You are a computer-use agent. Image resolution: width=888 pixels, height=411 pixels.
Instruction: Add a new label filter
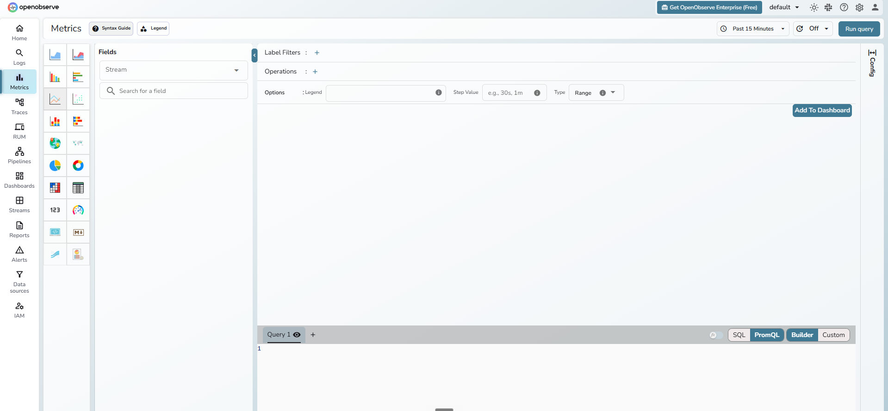[x=317, y=53]
